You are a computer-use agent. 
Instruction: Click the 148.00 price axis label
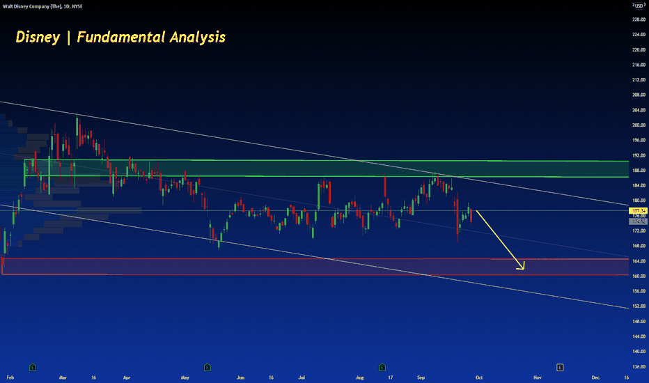pos(639,321)
